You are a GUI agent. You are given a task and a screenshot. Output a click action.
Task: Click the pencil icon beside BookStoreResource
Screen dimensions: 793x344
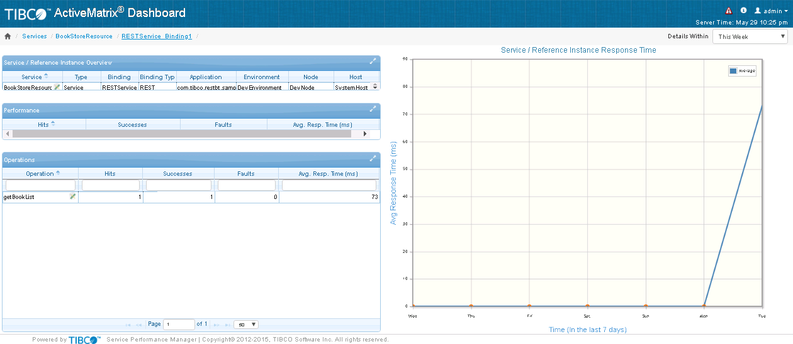click(57, 87)
